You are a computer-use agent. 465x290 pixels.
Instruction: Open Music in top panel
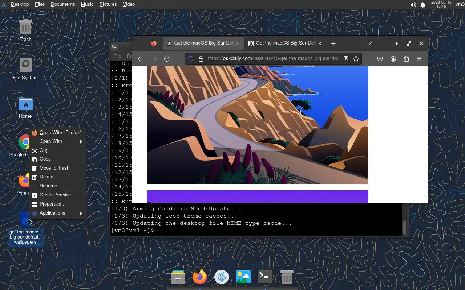point(87,4)
